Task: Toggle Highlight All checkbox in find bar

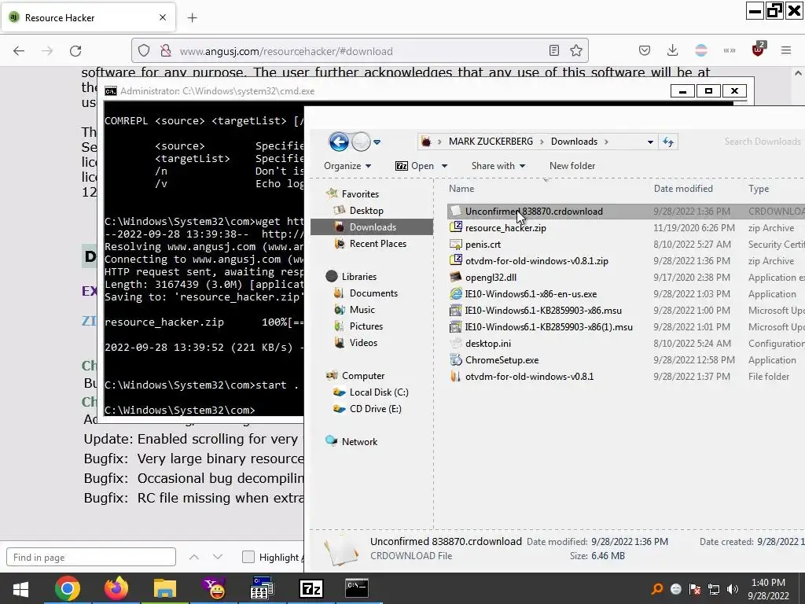Action: 248,557
